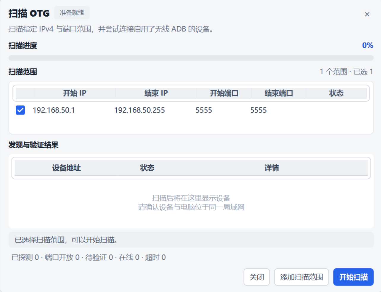Click the 0% progress value

(x=368, y=45)
